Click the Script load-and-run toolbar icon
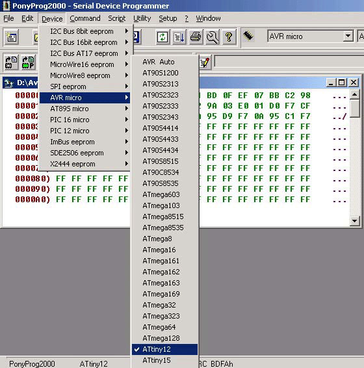Screen dimensions: 364x368 coord(179,37)
